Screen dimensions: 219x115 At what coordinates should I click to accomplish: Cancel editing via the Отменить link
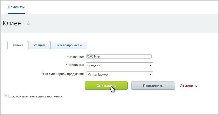coord(188,86)
